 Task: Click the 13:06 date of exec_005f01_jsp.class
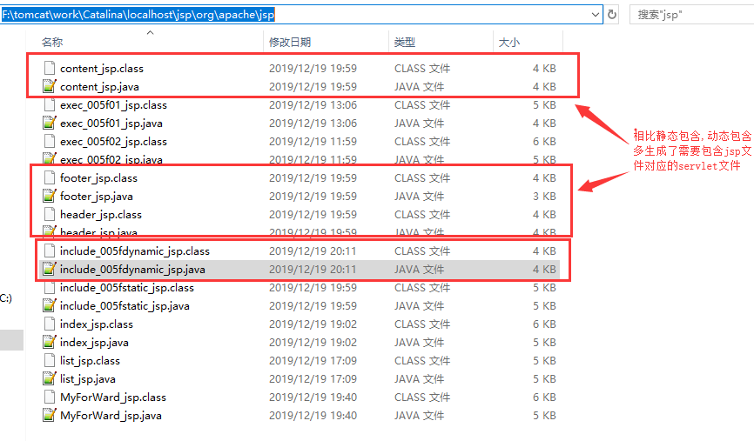pos(313,105)
